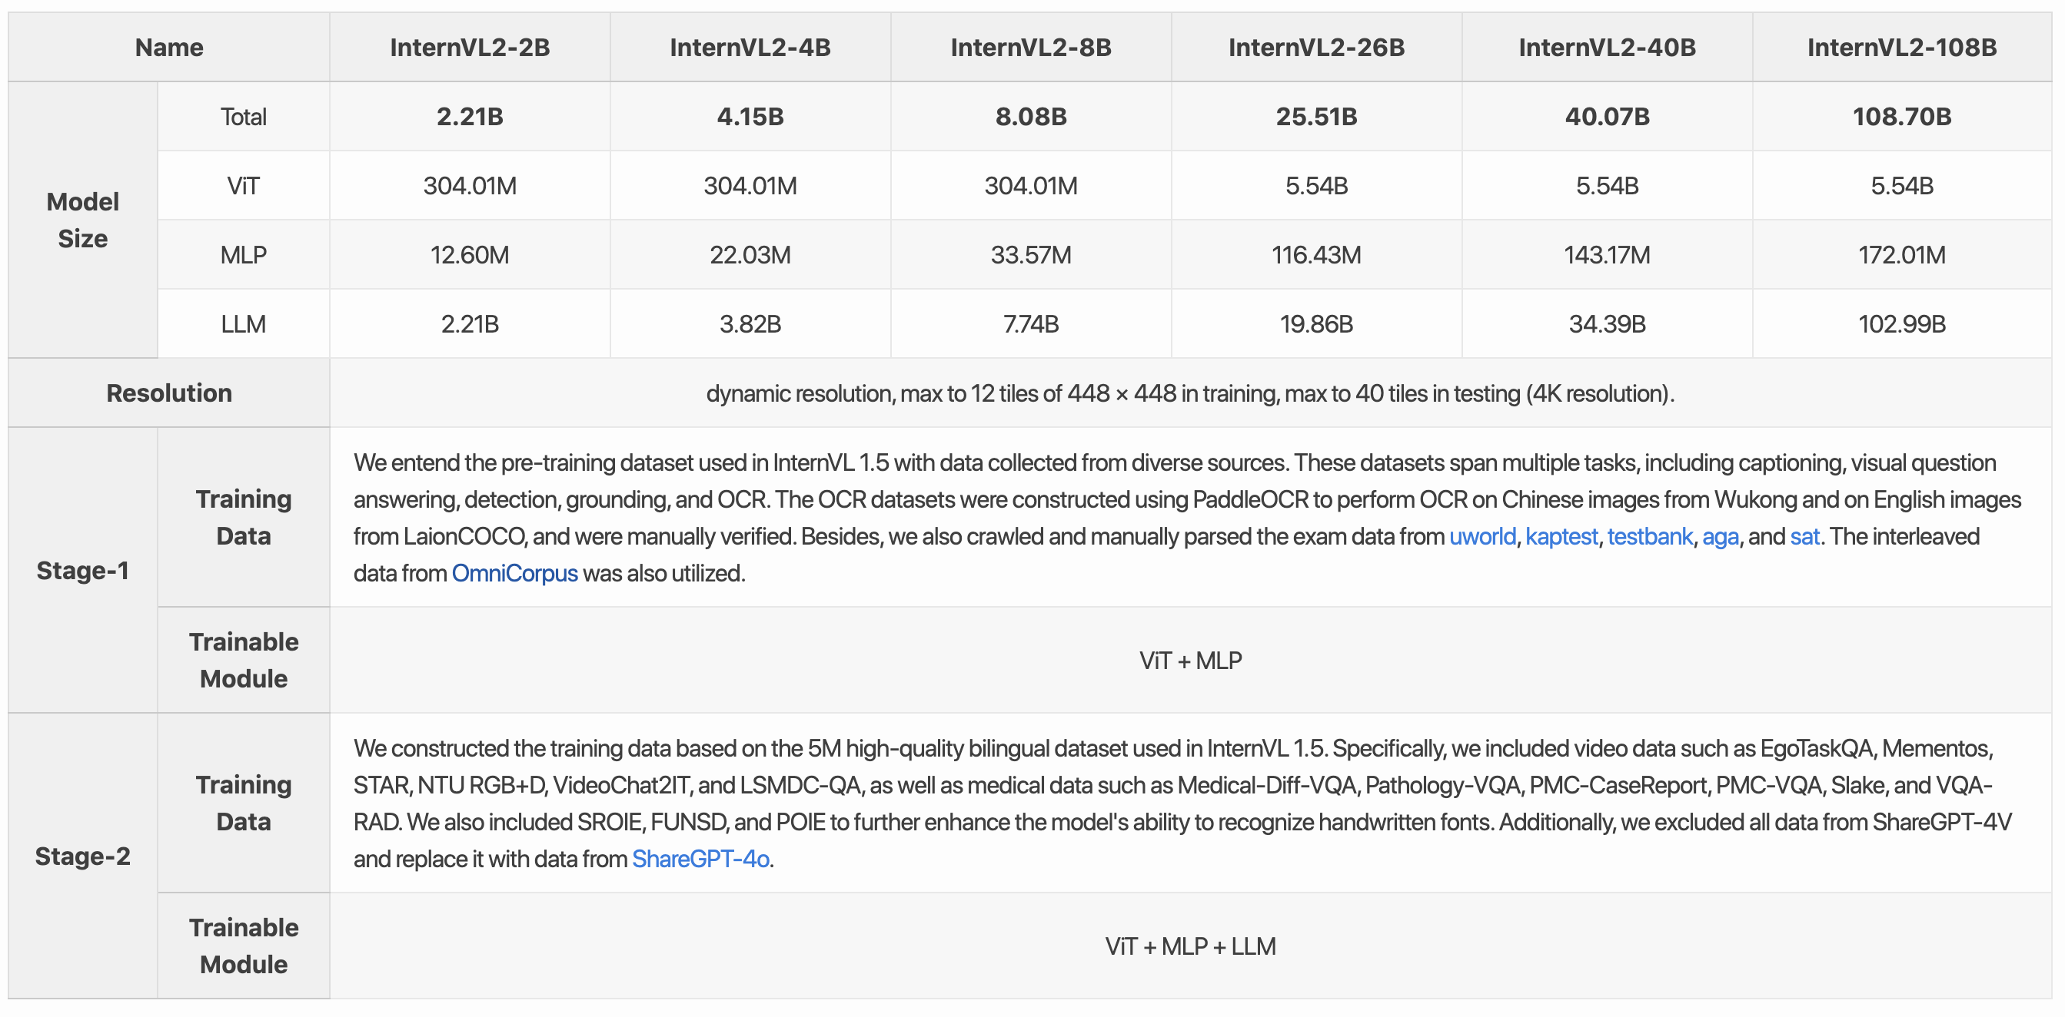Open the kaptest link
Image resolution: width=2065 pixels, height=1017 pixels.
1561,536
